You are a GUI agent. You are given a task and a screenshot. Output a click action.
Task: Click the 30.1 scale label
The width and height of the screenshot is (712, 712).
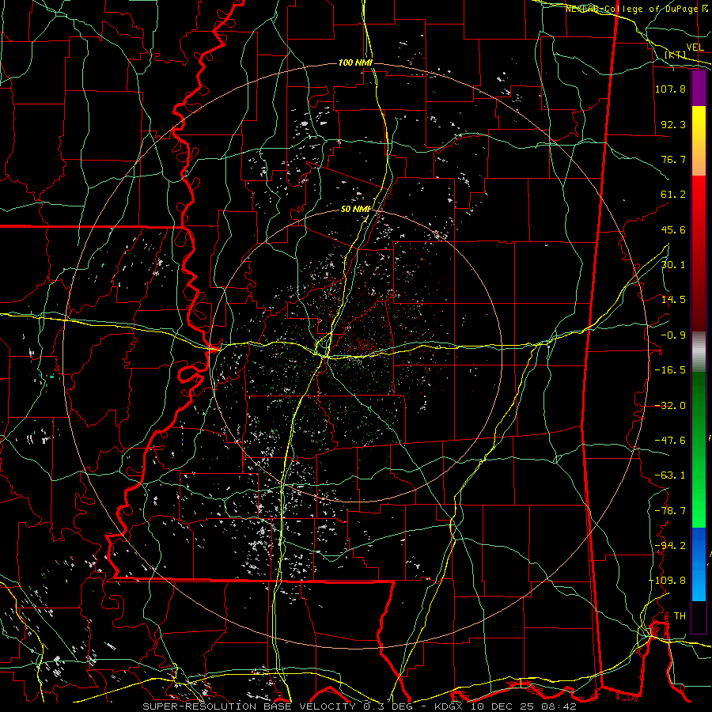pos(673,265)
